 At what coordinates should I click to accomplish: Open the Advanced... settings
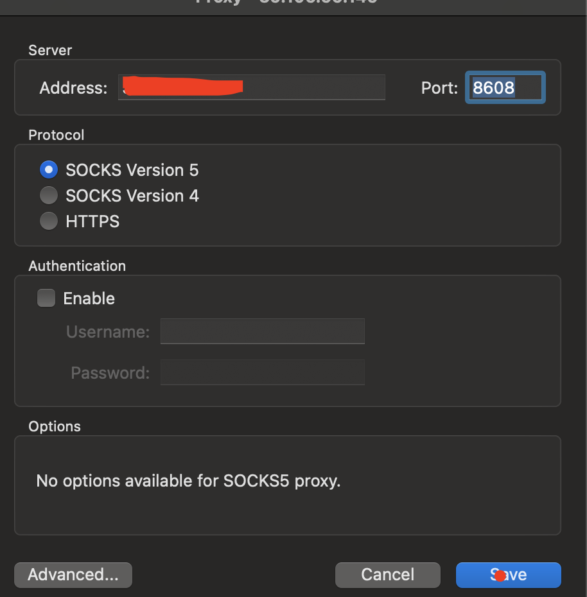pos(73,575)
